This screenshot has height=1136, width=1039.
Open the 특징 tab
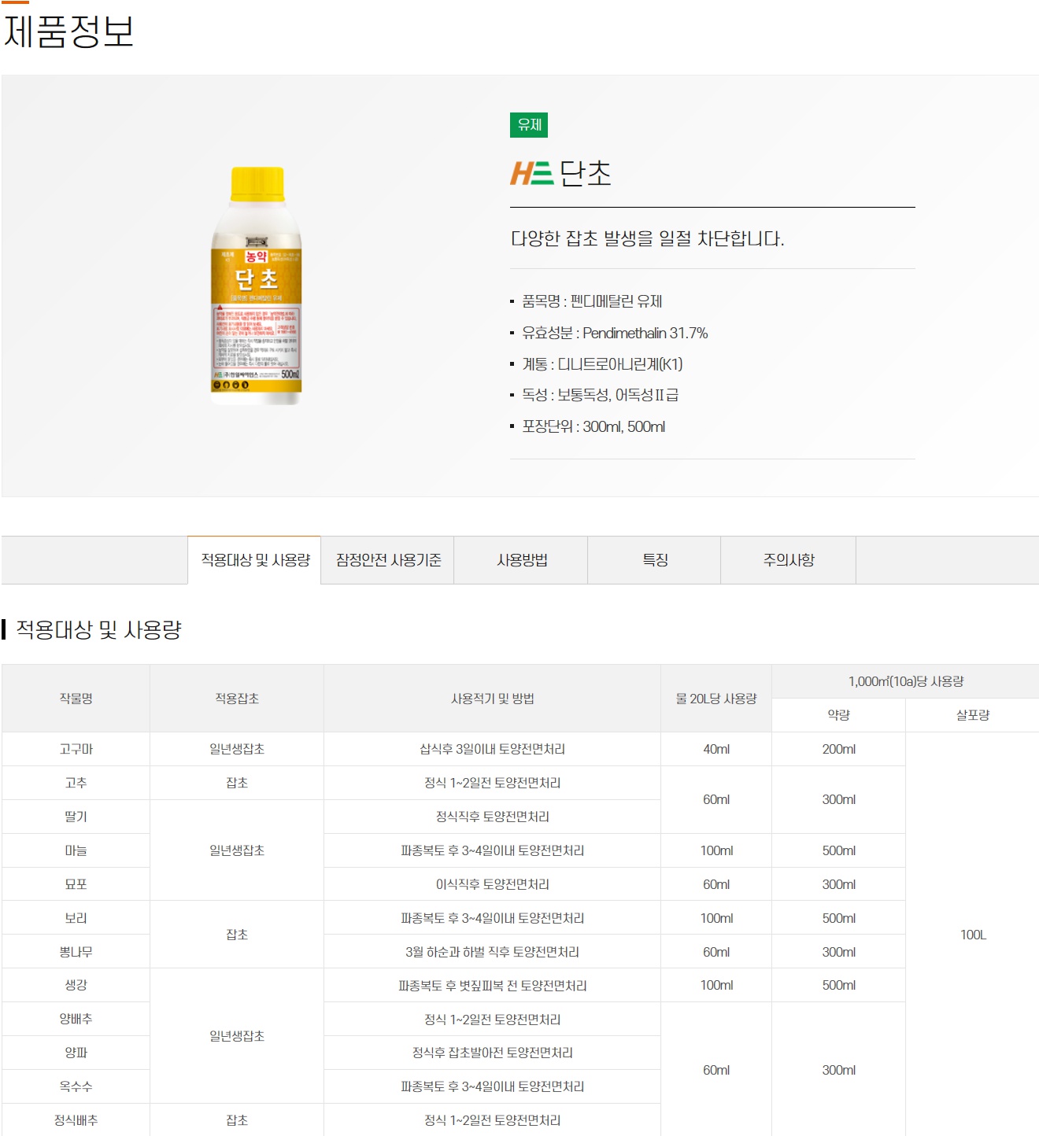click(655, 560)
